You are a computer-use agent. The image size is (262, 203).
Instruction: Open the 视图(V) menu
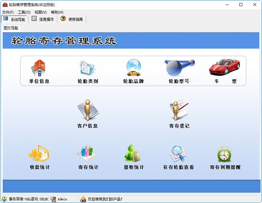40,12
